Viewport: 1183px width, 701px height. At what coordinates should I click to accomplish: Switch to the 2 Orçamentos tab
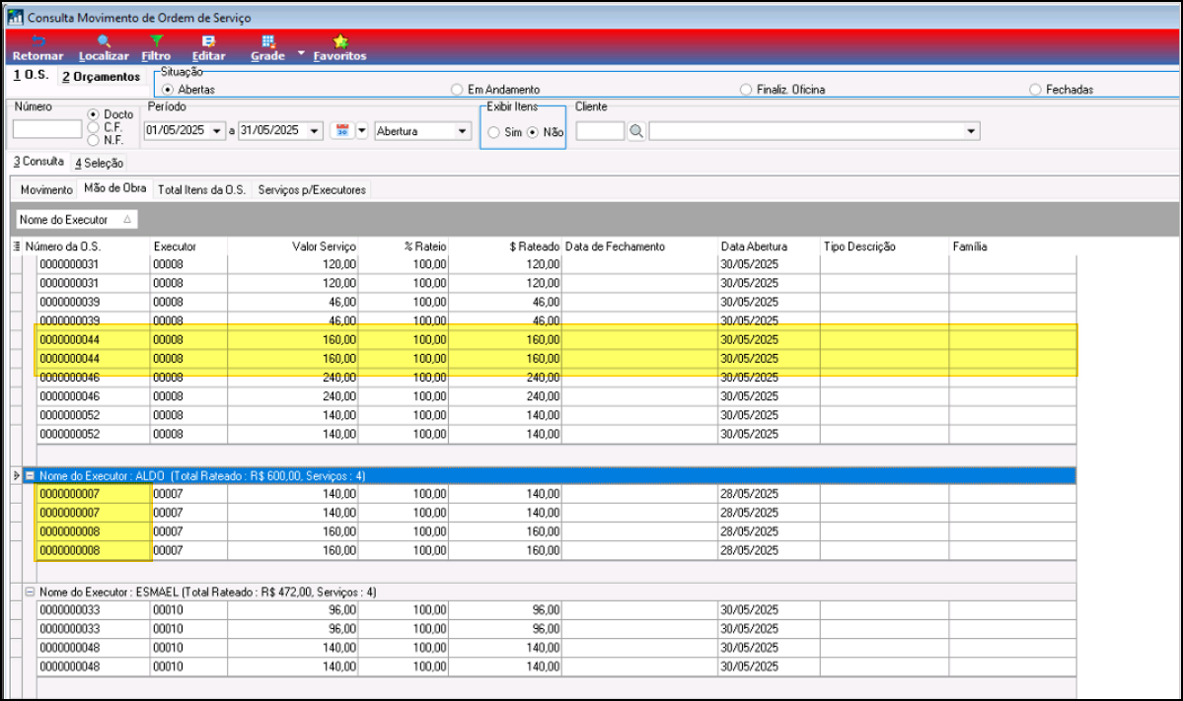101,77
